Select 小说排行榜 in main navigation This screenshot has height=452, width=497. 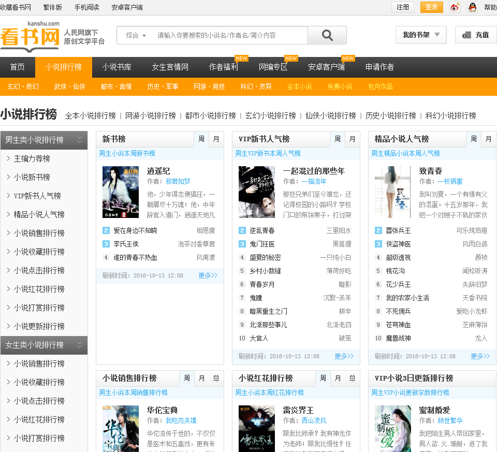(x=63, y=67)
